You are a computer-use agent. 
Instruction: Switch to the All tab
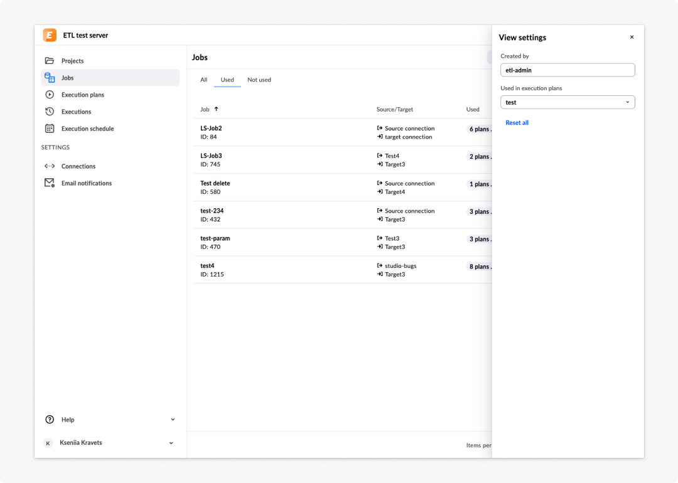tap(203, 80)
